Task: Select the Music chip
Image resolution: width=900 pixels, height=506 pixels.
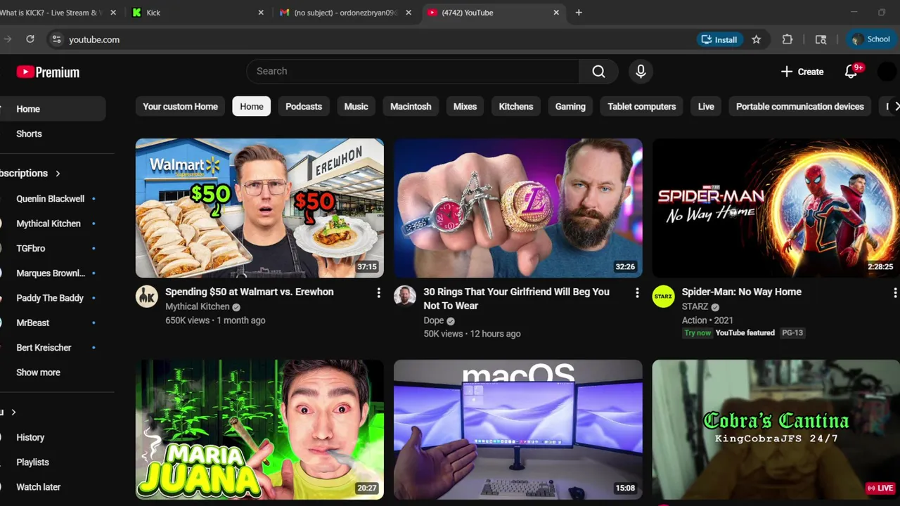Action: [356, 106]
